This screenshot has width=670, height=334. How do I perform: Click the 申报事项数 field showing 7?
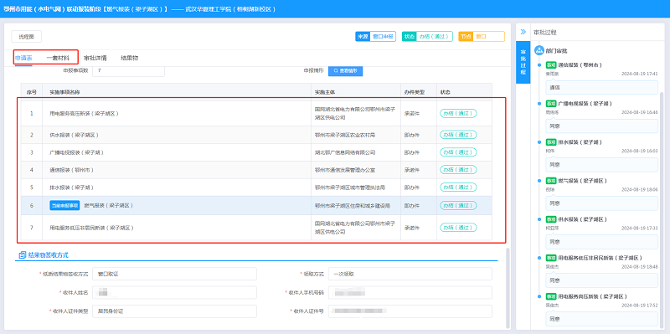click(x=128, y=70)
